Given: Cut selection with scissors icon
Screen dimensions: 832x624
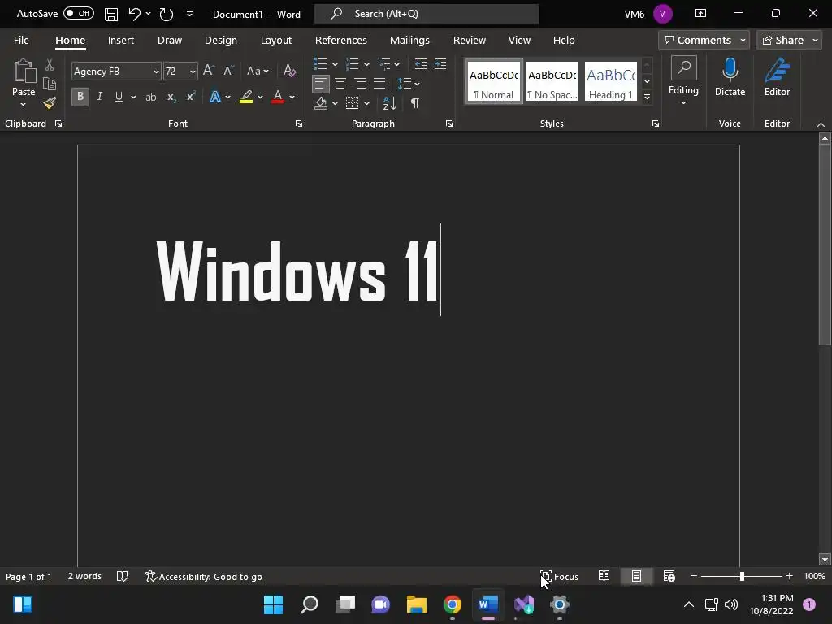Looking at the screenshot, I should pyautogui.click(x=50, y=65).
